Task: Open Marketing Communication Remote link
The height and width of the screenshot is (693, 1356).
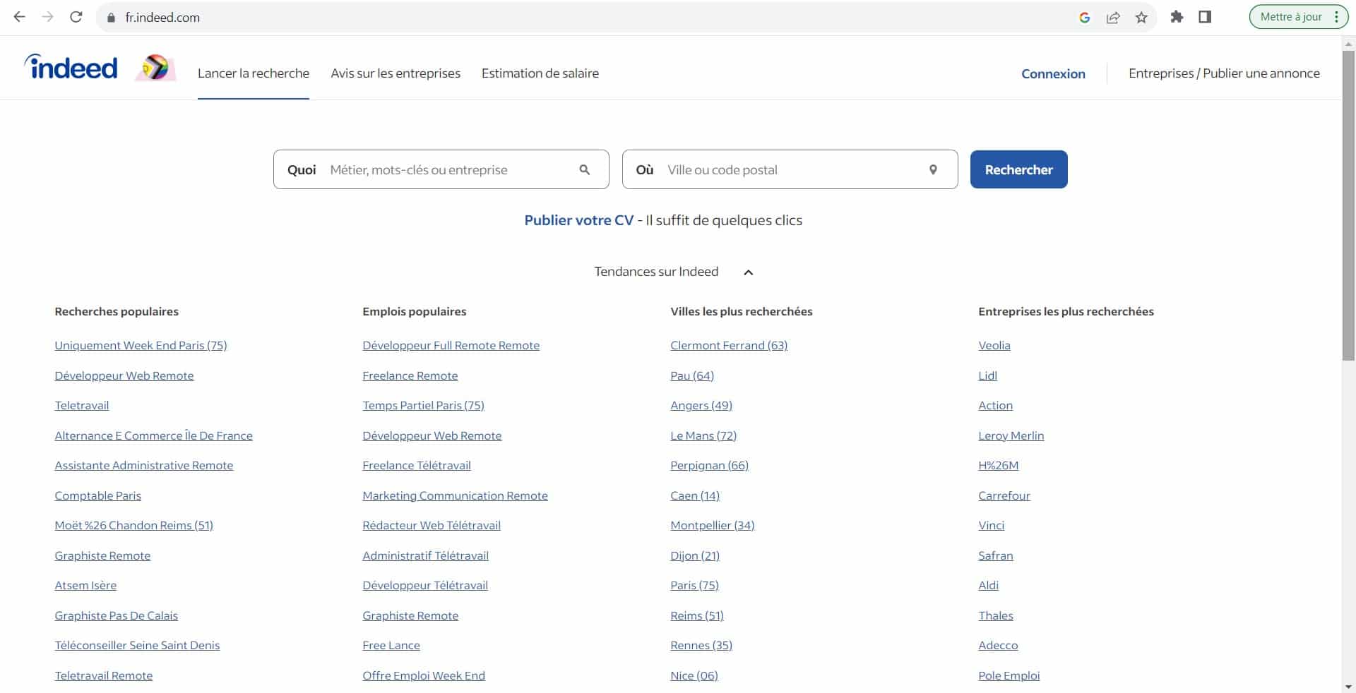Action: coord(455,495)
